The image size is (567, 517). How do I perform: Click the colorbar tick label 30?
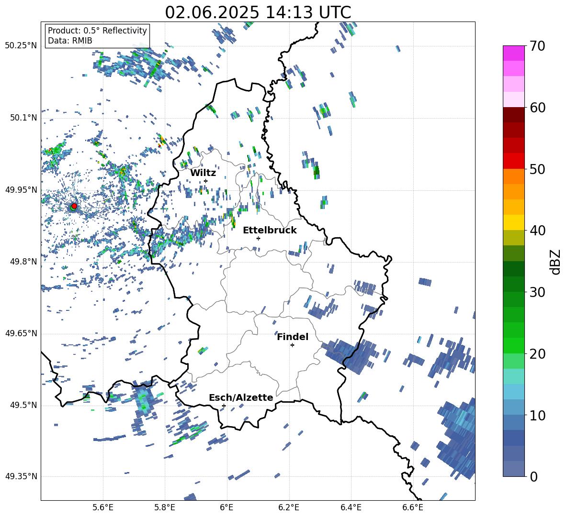(537, 292)
